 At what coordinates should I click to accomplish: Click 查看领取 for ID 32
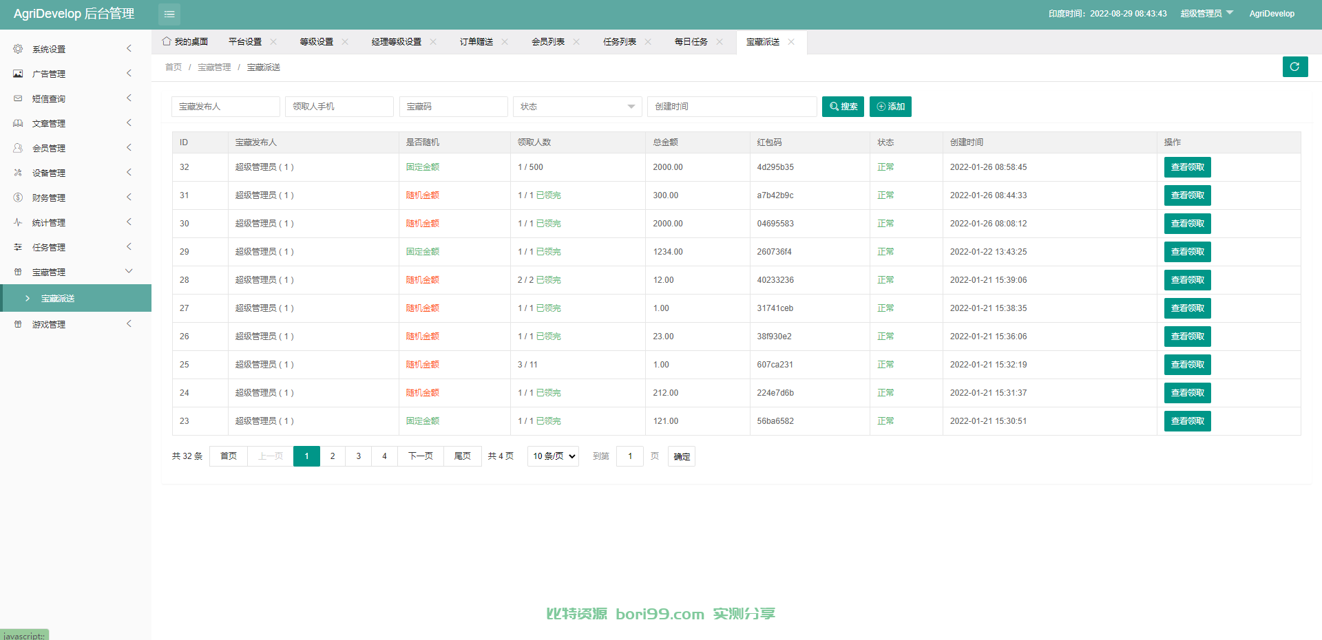1187,167
